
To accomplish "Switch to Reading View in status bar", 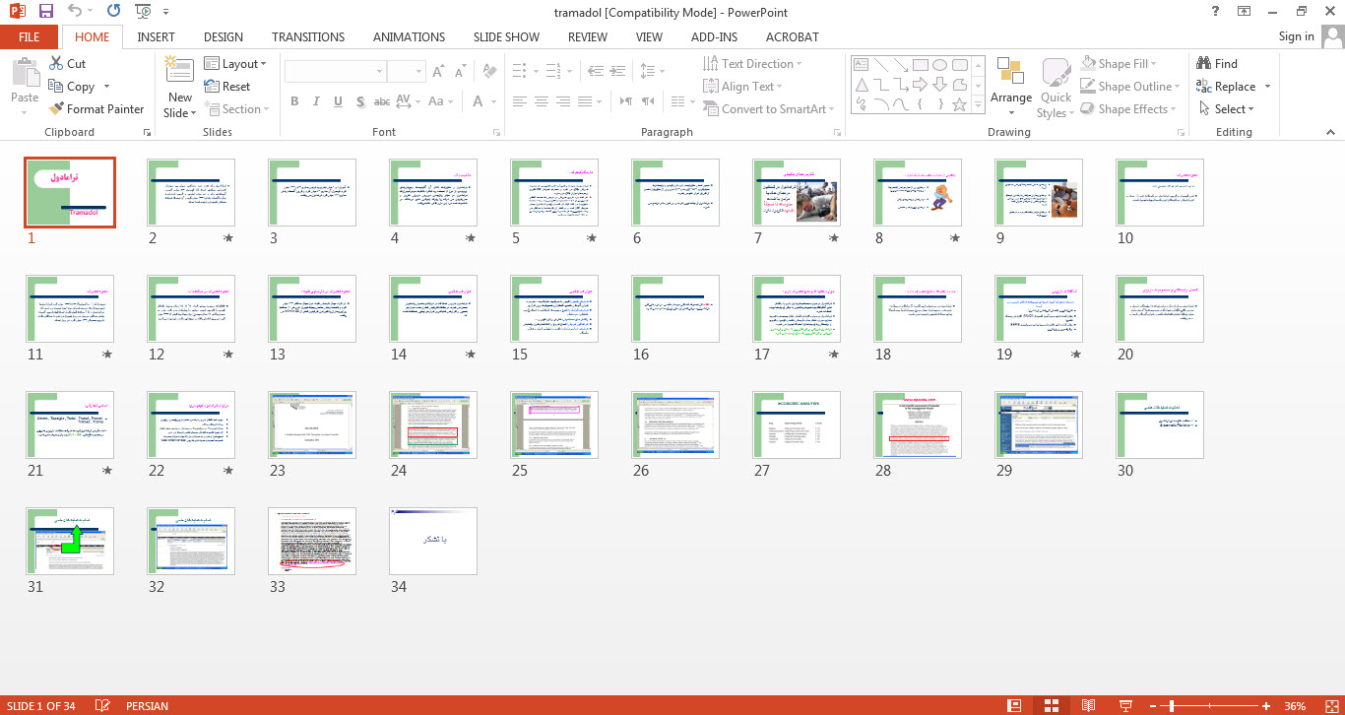I will [1088, 705].
